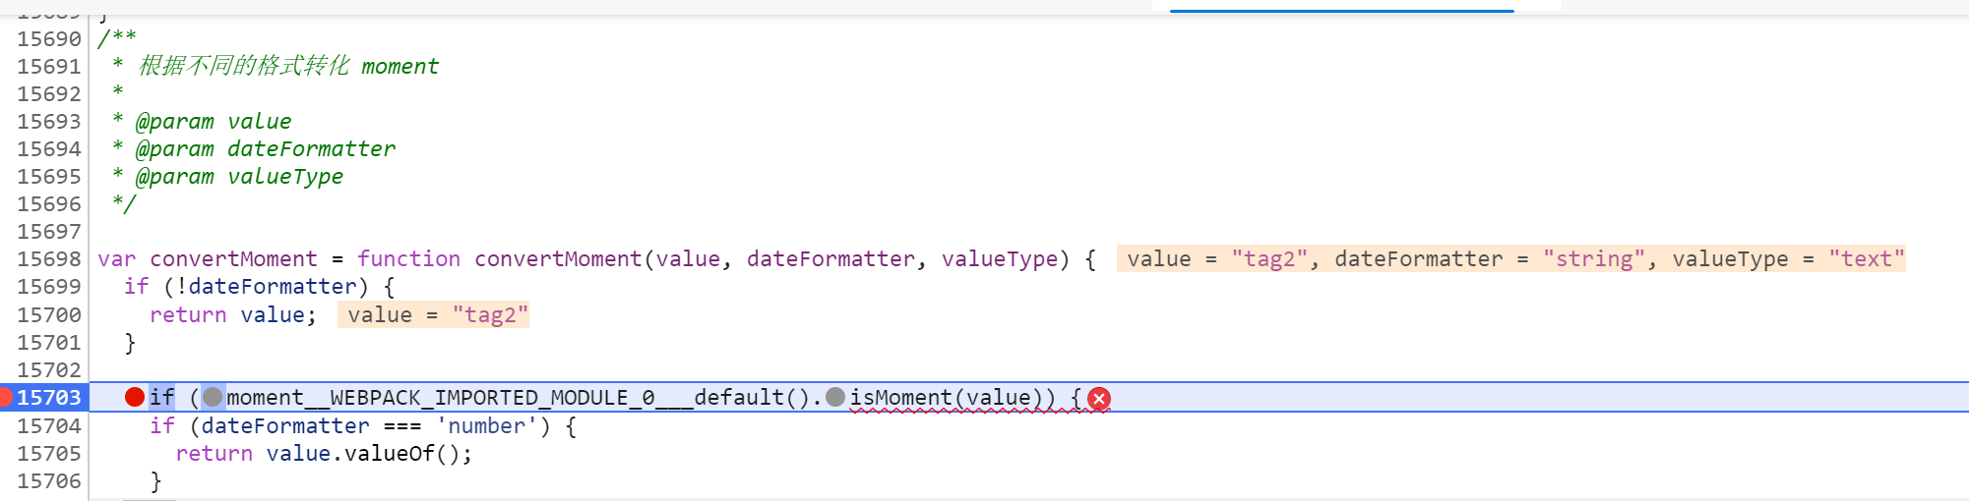Click line number 15706 in the gutter

pos(48,480)
